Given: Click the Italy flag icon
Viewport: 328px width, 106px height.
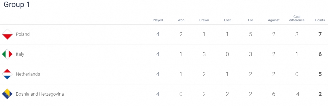Looking at the screenshot, I should click(7, 54).
